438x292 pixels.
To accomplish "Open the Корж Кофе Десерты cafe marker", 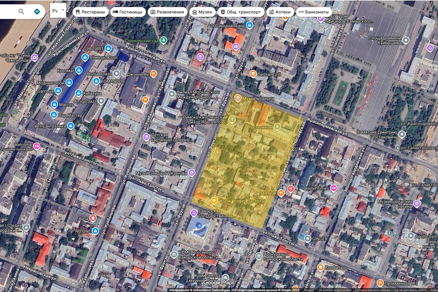I will click(214, 201).
